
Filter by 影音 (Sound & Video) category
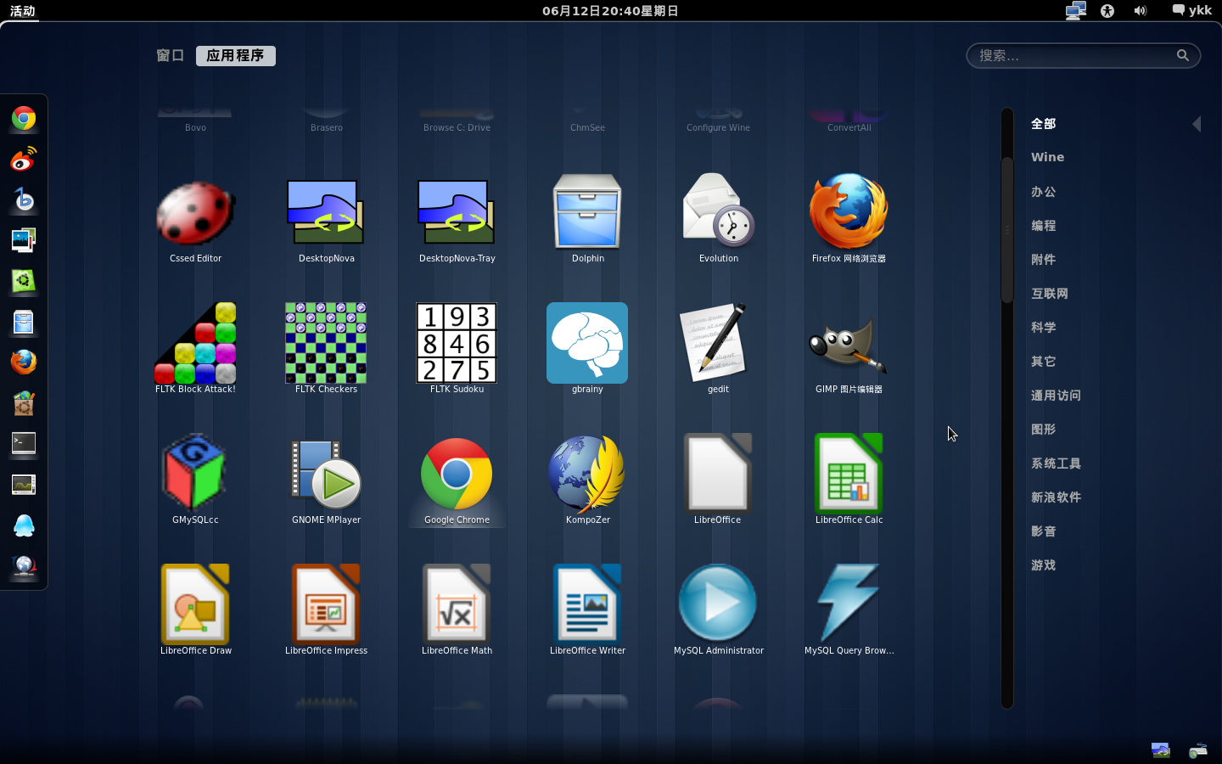1044,531
